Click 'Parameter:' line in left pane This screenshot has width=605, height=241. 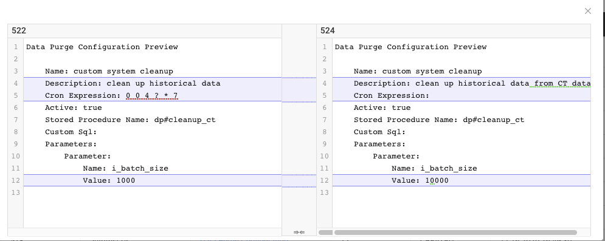pyautogui.click(x=88, y=156)
